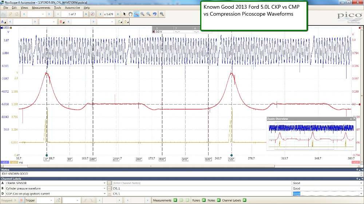Open the buffer navigator compass icon
The width and height of the screenshot is (364, 204).
click(92, 14)
